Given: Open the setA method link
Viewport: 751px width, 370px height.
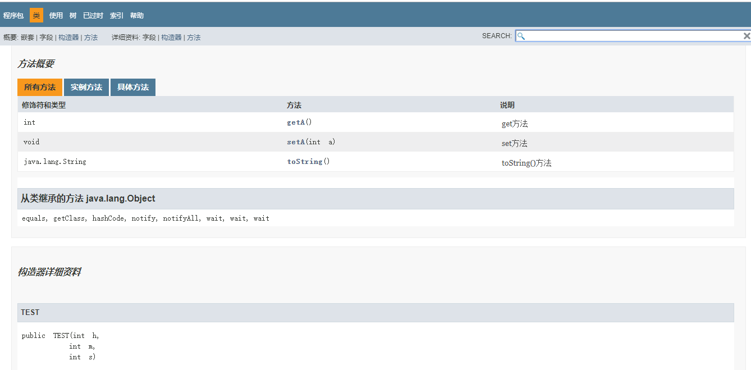Looking at the screenshot, I should (x=296, y=142).
